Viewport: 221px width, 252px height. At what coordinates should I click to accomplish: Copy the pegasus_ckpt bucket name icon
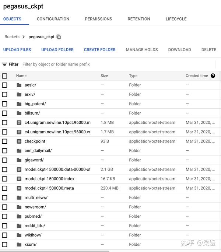(59, 37)
